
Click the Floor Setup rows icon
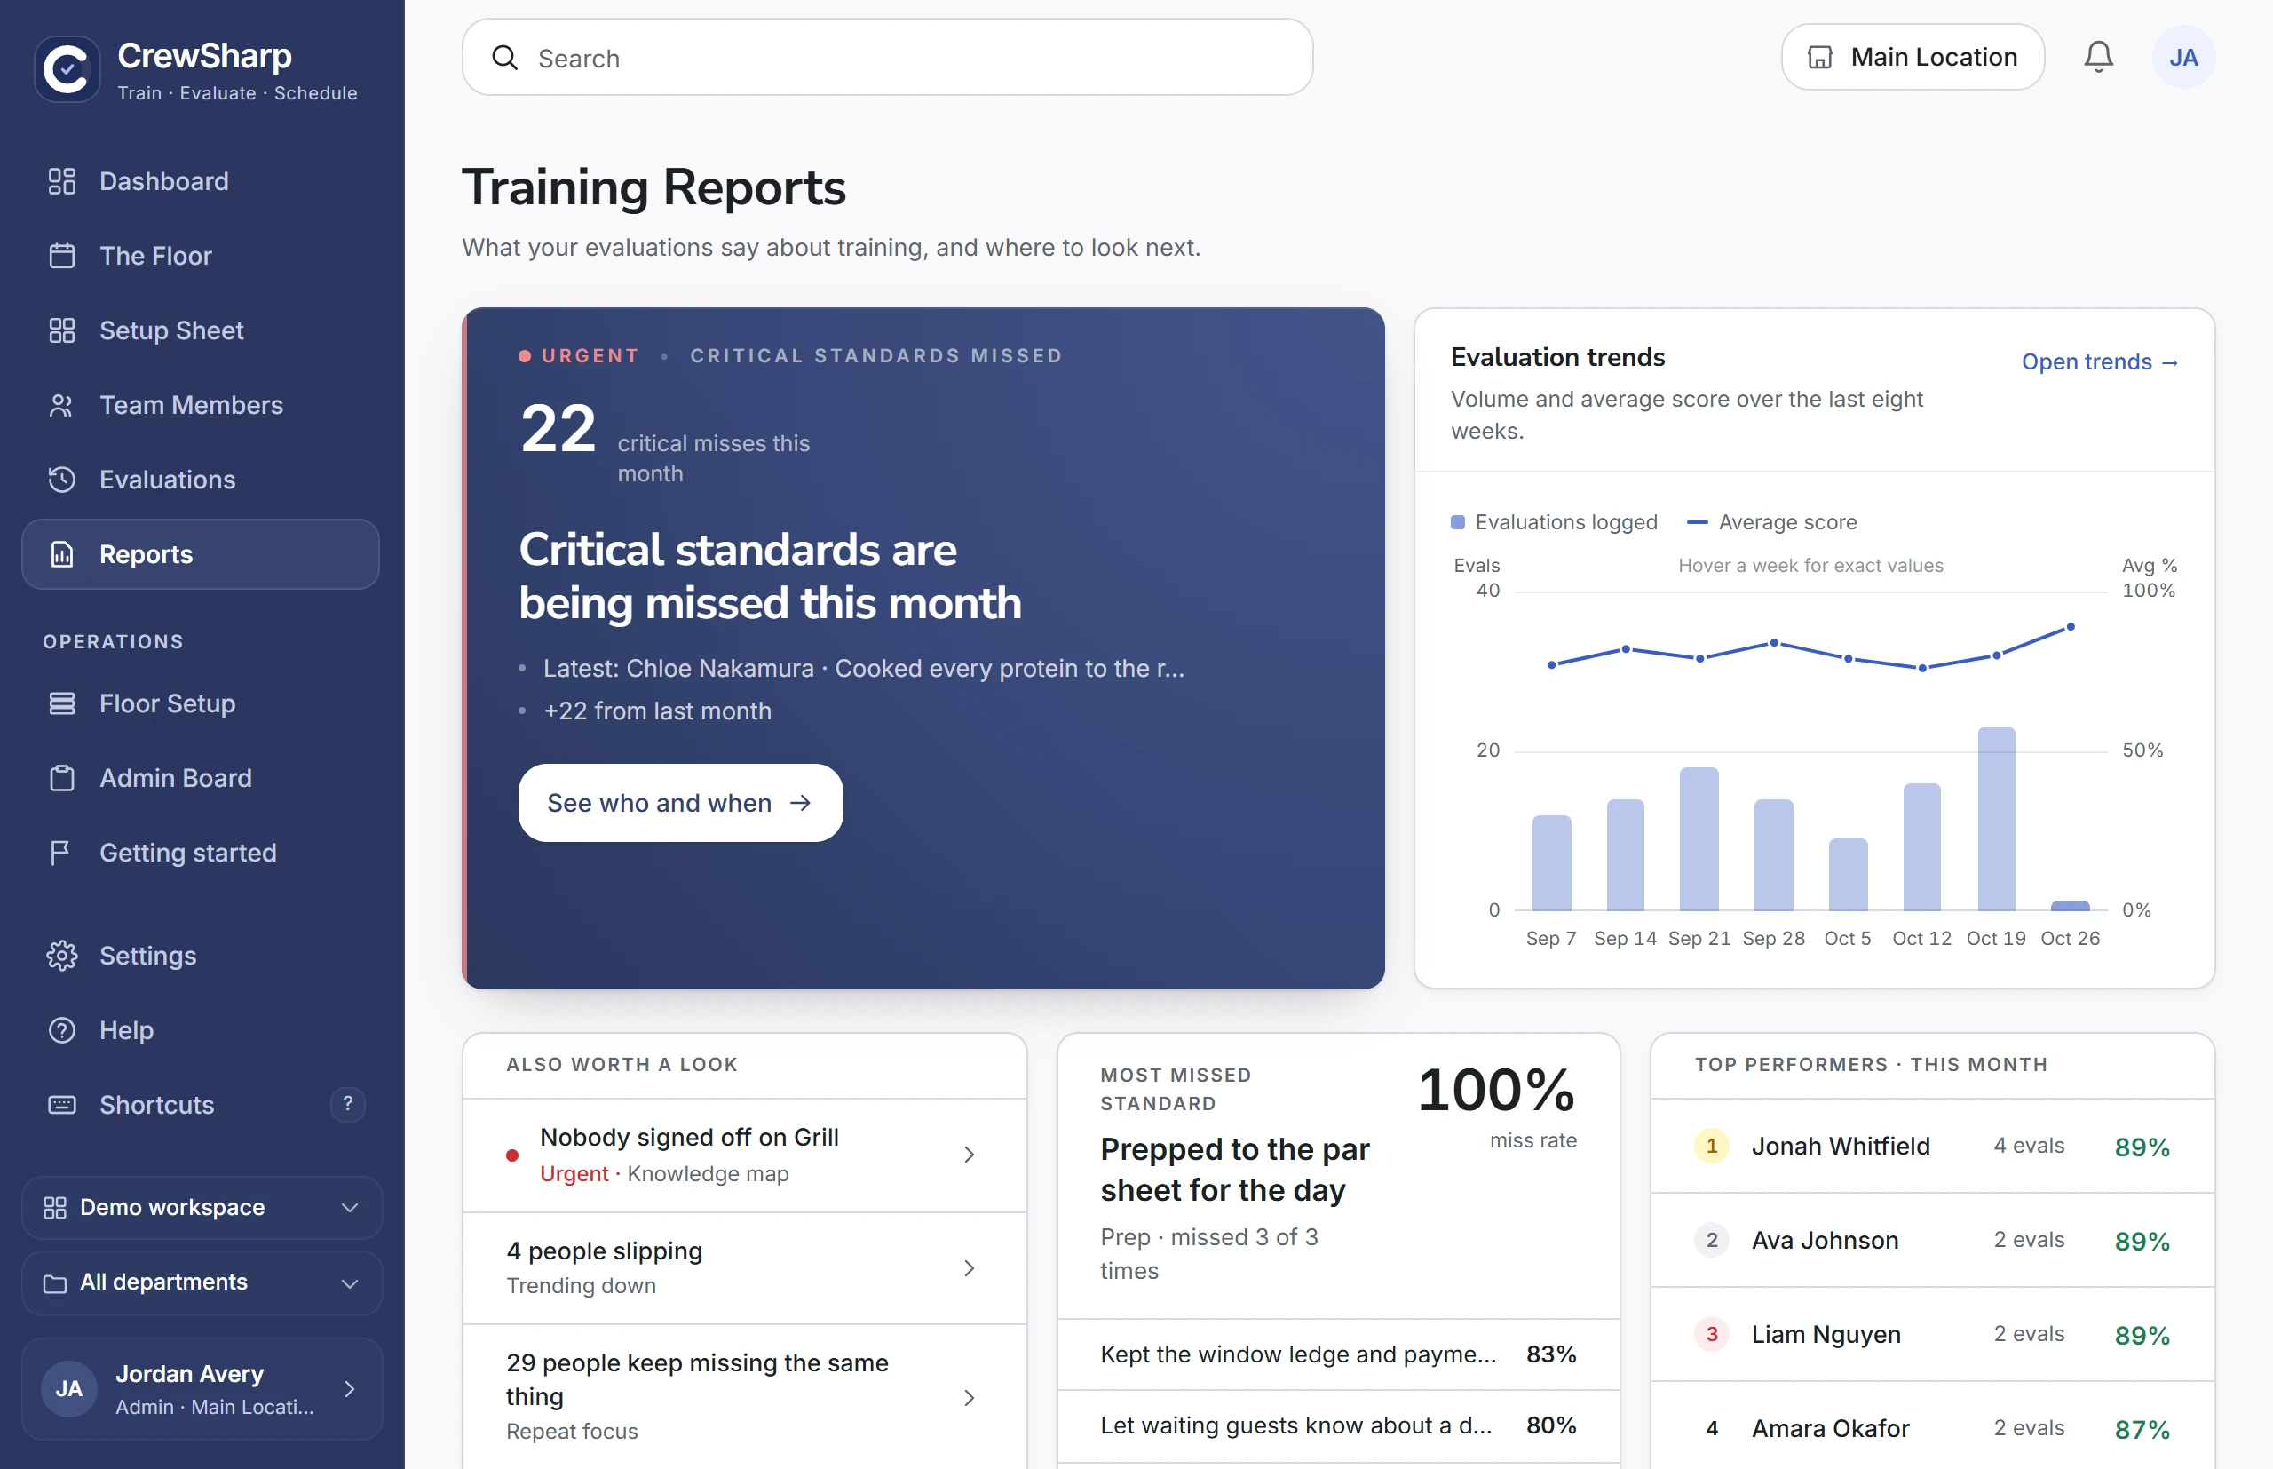tap(62, 703)
